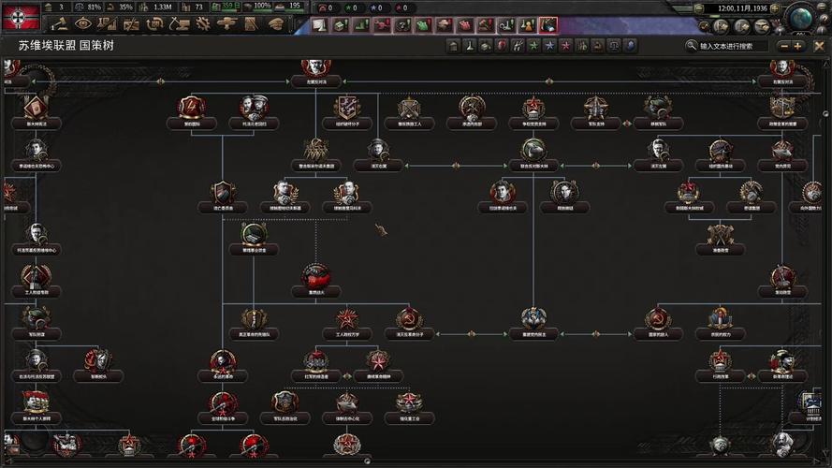
Task: Open the Production gear menu
Action: [203, 24]
